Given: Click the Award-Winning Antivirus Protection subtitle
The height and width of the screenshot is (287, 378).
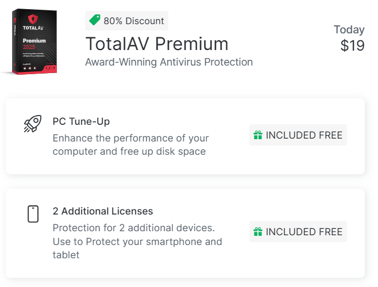Looking at the screenshot, I should click(x=169, y=62).
